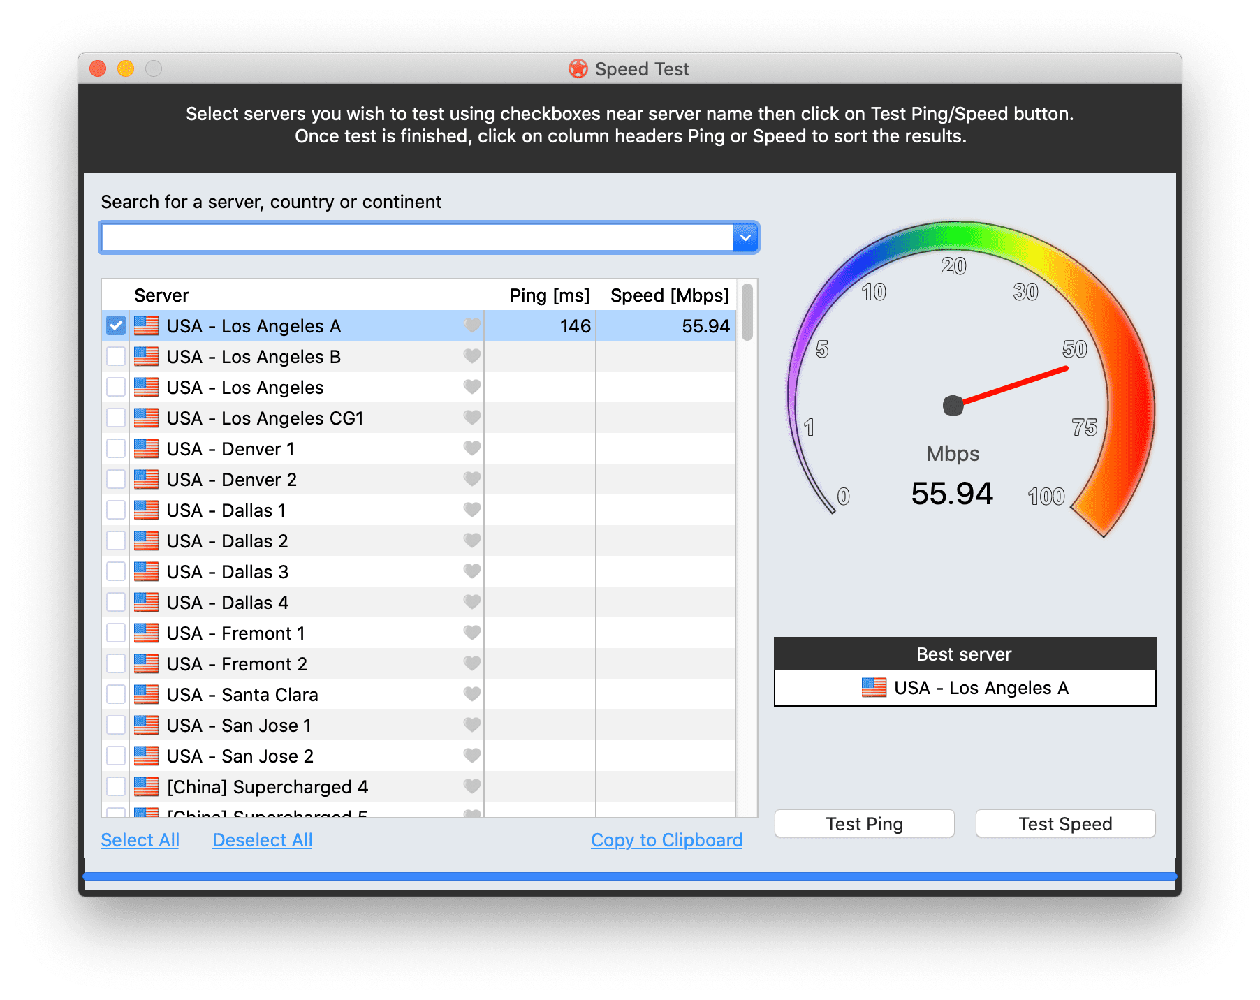Click heart icon next to USA - Denver 1
1260x1000 pixels.
point(472,448)
